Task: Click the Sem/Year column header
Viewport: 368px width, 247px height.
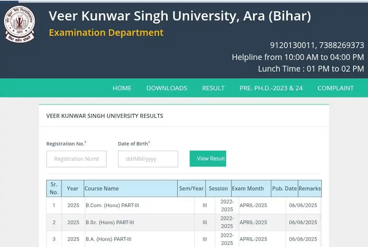Action: coord(191,188)
